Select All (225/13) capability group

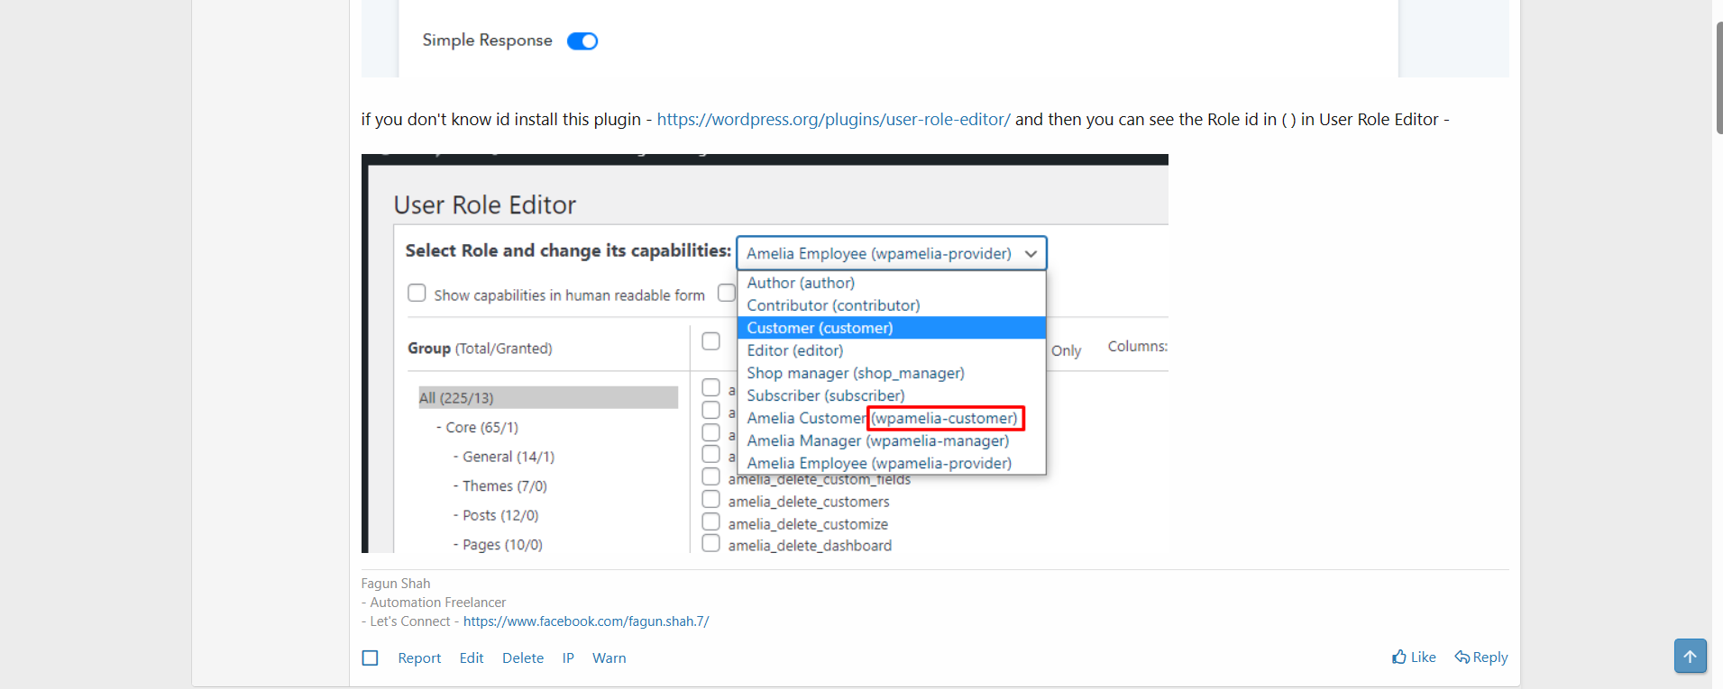point(548,397)
